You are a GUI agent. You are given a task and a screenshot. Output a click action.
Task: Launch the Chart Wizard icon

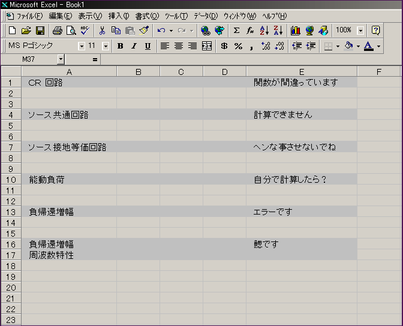[x=295, y=30]
